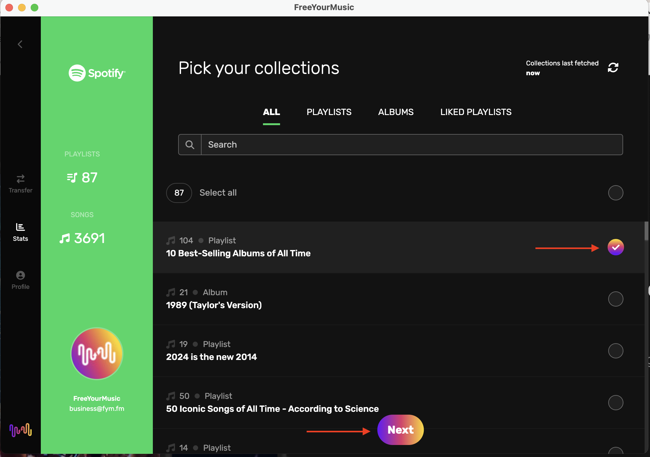
Task: Click the FreeYourMusic waveform logo bottom-left
Action: tap(21, 430)
